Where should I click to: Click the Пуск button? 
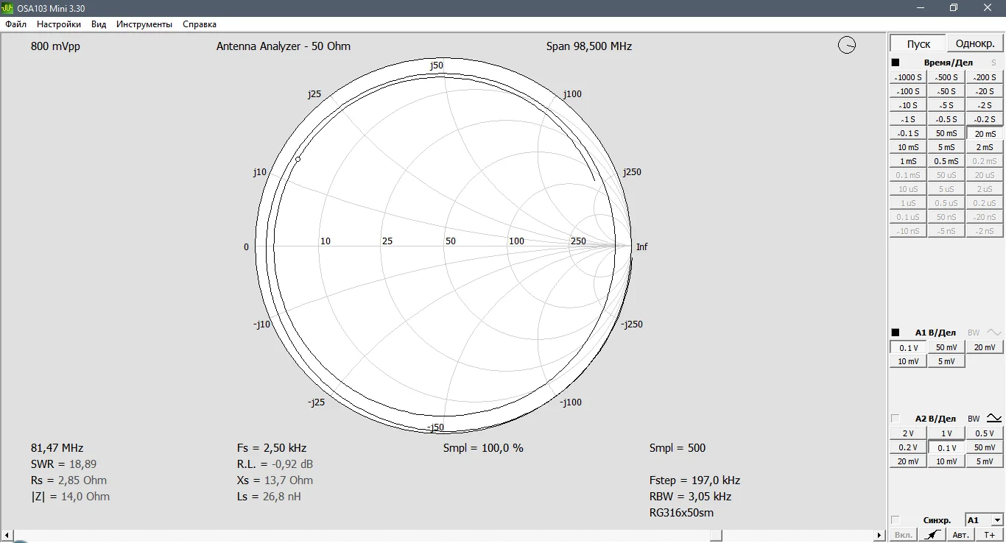(918, 43)
